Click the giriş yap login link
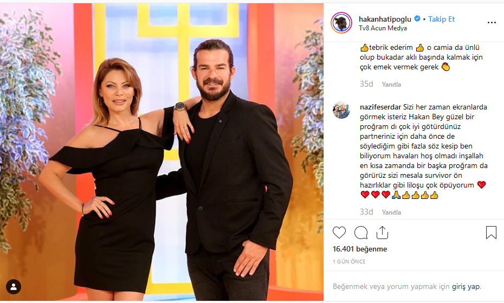 coord(466,286)
